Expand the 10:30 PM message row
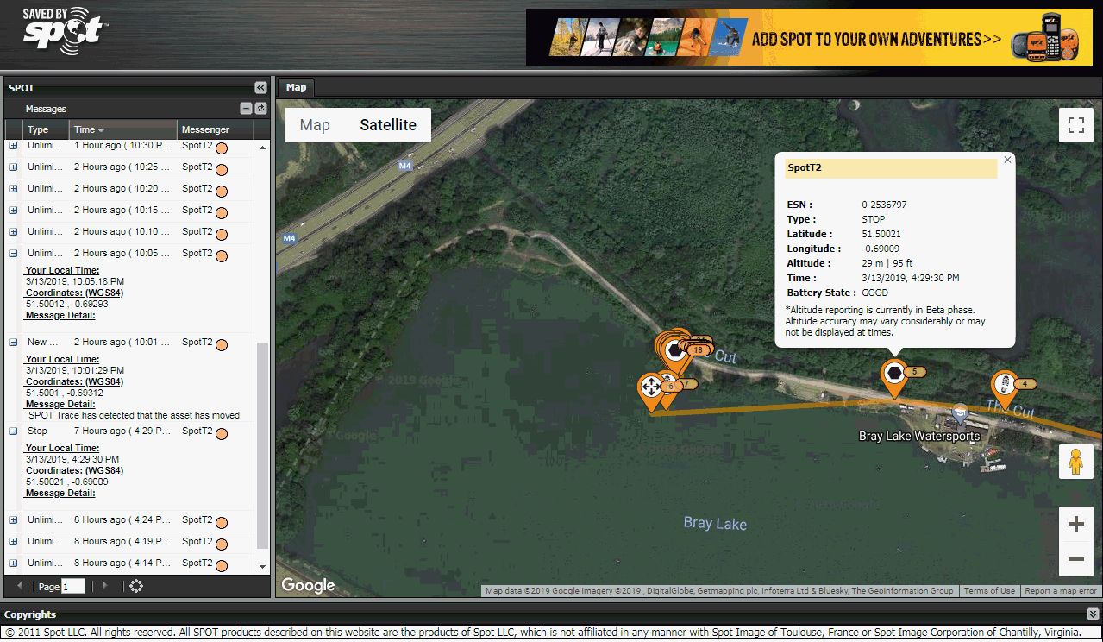Viewport: 1103px width, 642px height. coord(13,146)
